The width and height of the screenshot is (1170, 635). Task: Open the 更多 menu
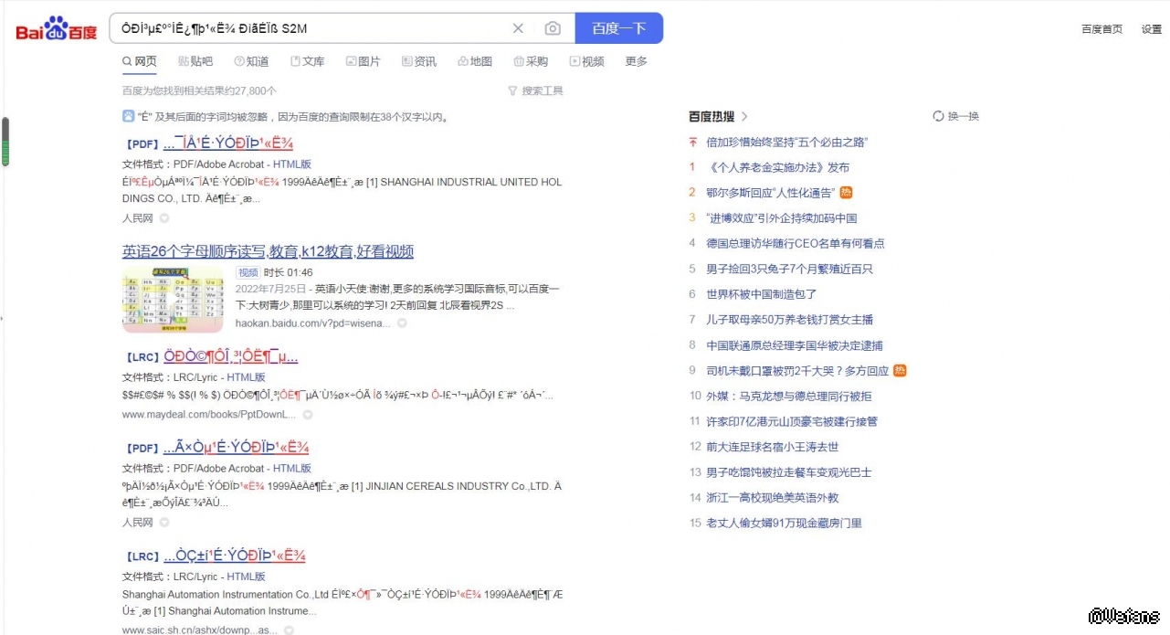click(x=636, y=61)
